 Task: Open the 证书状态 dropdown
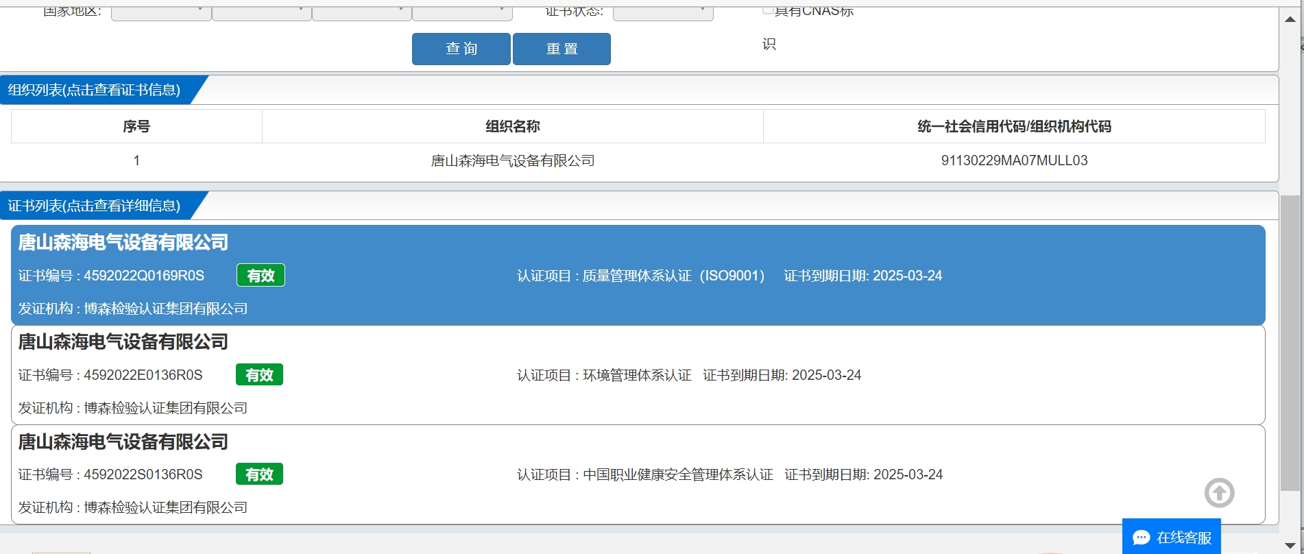pos(663,13)
